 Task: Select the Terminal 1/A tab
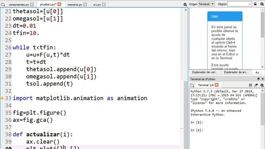click(x=206, y=85)
